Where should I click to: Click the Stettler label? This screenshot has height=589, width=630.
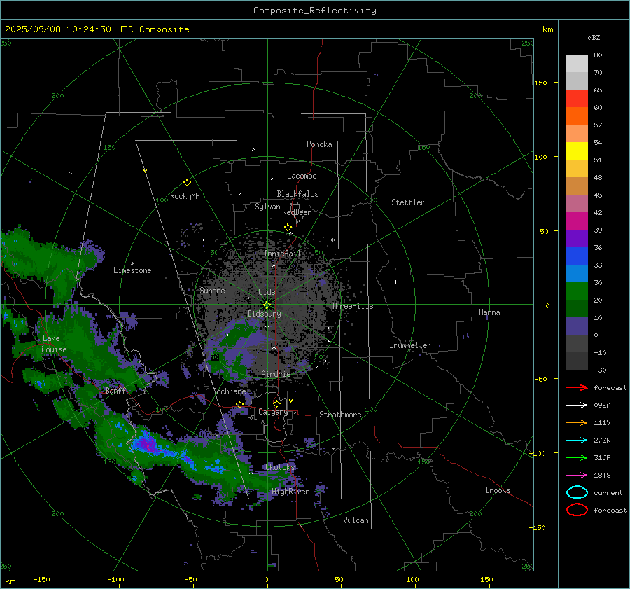pyautogui.click(x=408, y=202)
